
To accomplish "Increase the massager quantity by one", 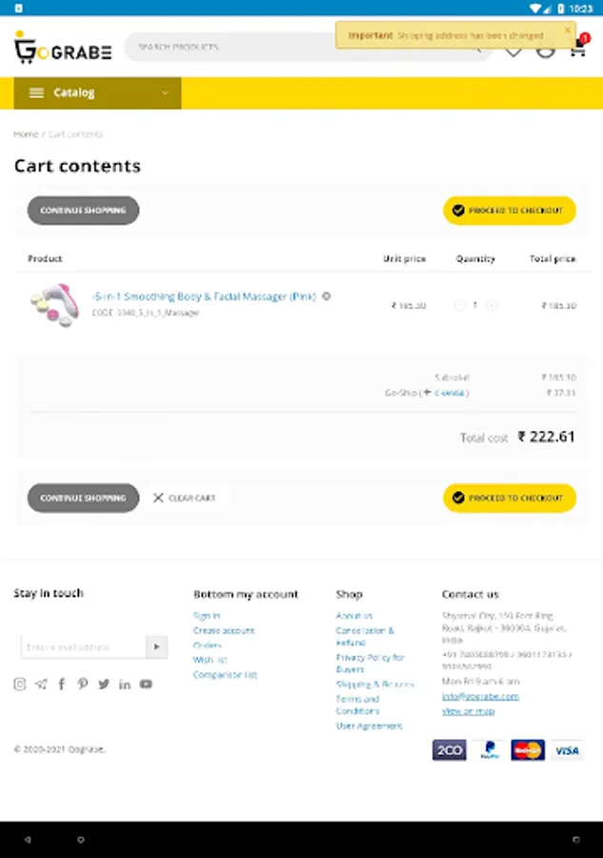I will [492, 306].
